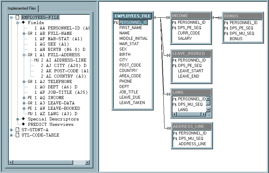The height and width of the screenshot is (173, 269).
Task: Click primary key icon of PERSONNEL_ID in EMPLOYEES_FILE
Action: point(116,22)
